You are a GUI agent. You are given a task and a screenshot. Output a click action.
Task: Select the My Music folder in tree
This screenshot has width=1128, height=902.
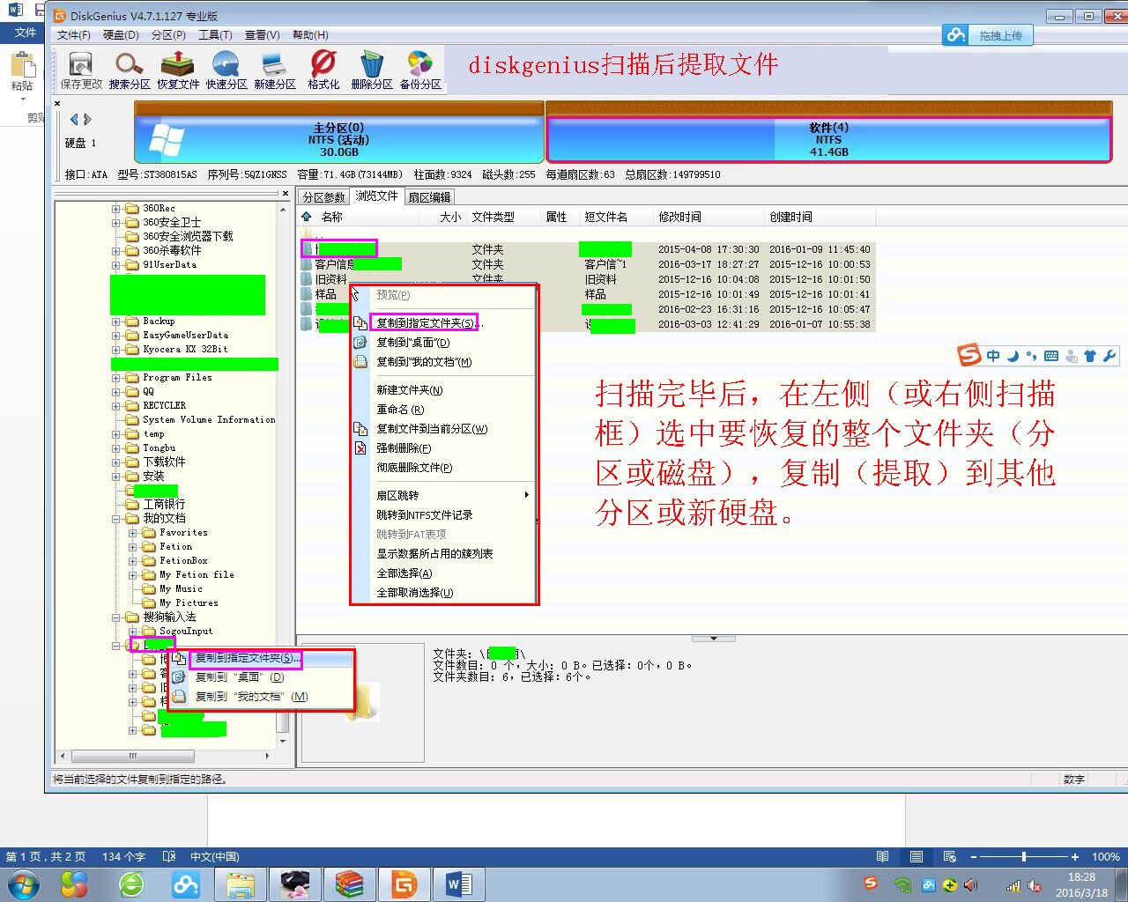tap(181, 589)
